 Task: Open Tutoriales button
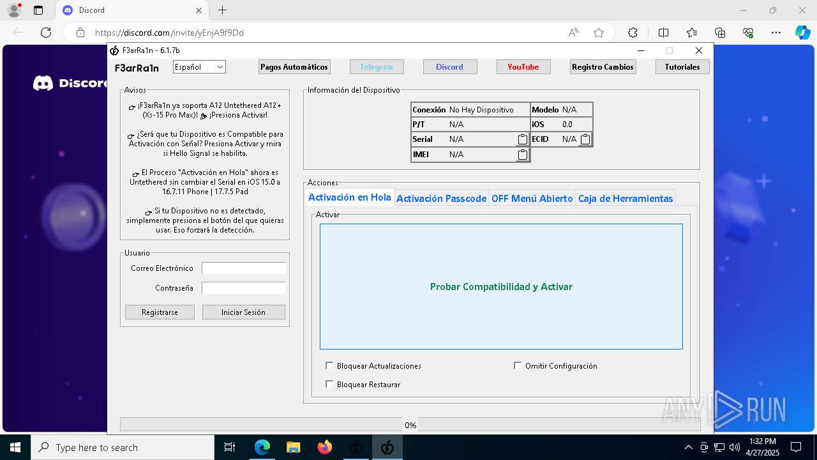pos(682,66)
